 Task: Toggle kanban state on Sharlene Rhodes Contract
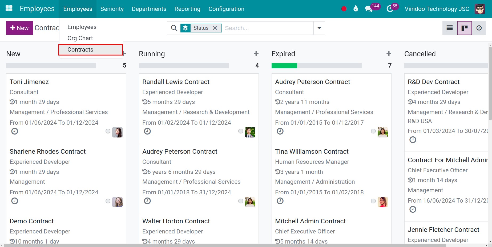tap(108, 201)
